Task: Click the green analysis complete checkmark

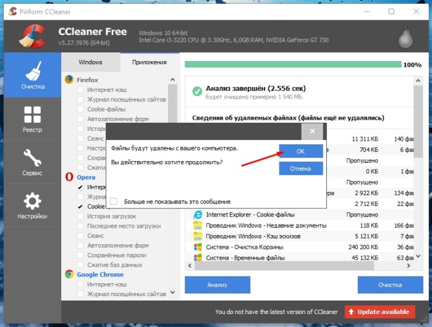Action: (197, 91)
